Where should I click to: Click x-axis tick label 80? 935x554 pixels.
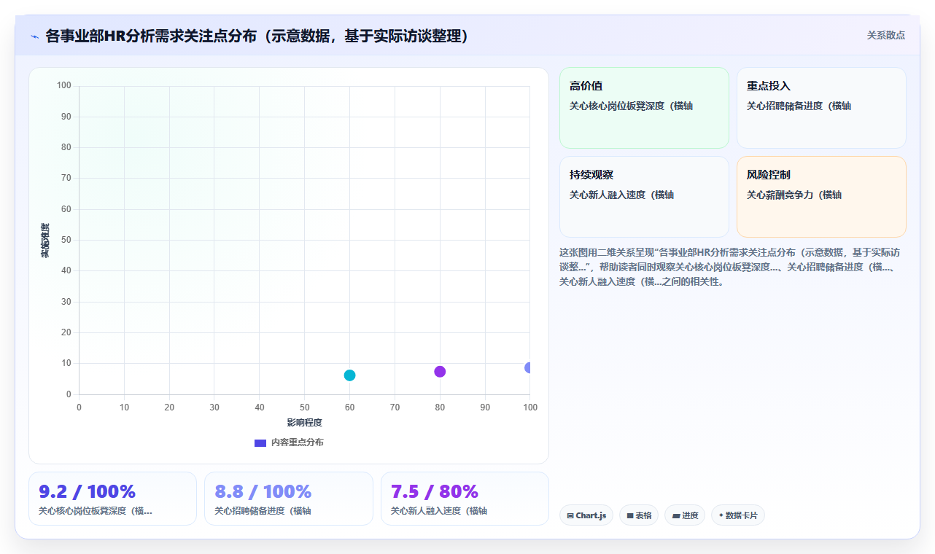(x=440, y=407)
